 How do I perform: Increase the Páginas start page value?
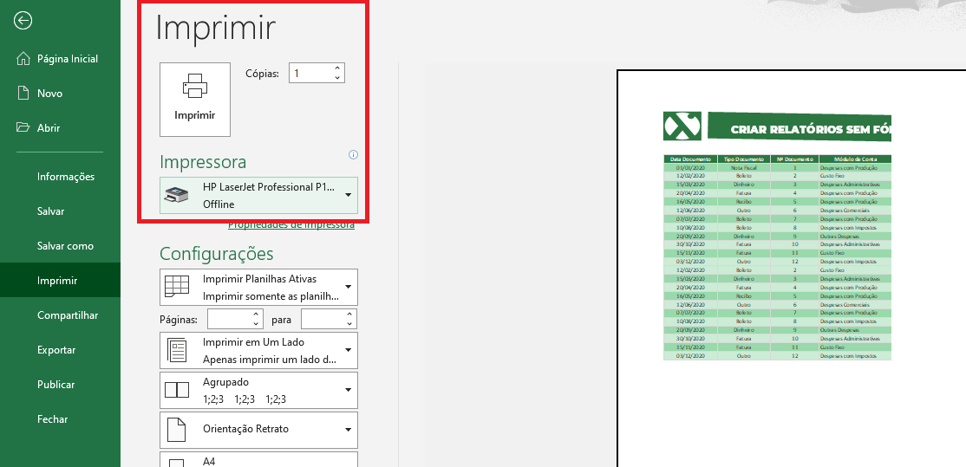[257, 315]
